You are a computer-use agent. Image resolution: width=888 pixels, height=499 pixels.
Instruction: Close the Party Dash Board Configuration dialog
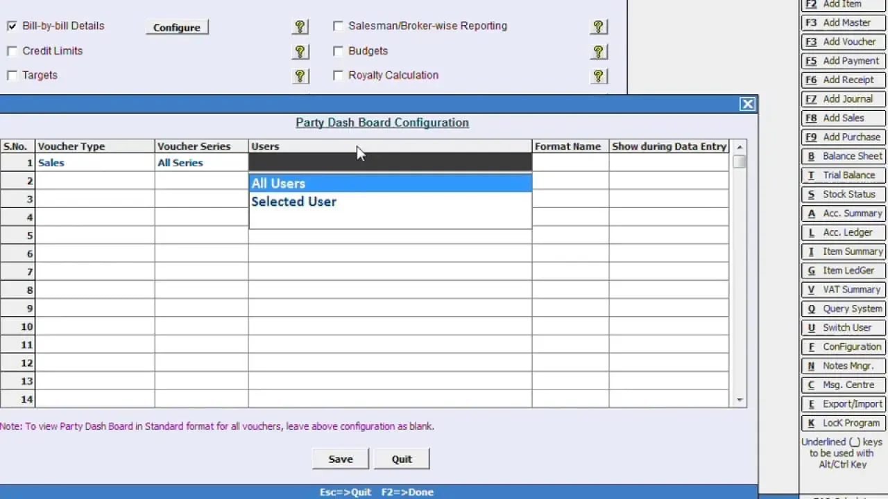coord(747,104)
